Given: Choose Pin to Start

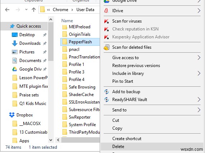Looking at the screenshot, I should [x=152, y=81].
